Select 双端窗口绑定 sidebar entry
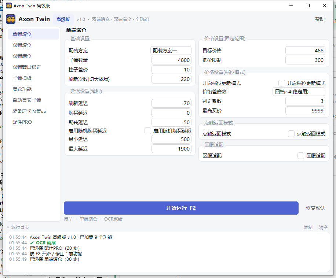This screenshot has height=278, width=336. coord(27,67)
